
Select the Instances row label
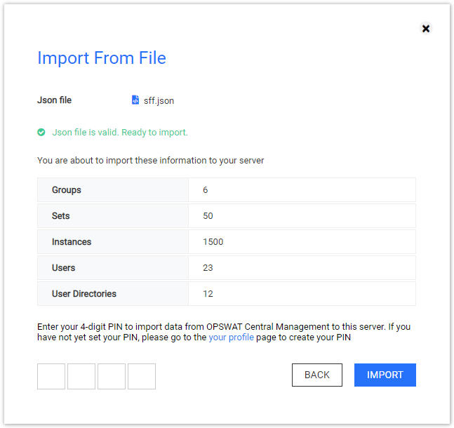coord(72,242)
